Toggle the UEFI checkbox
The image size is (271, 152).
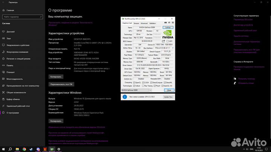[x=167, y=41]
